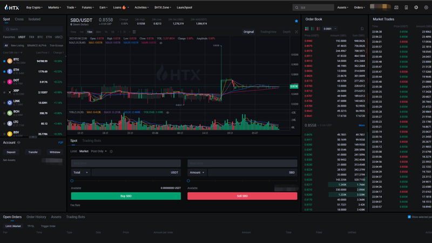Screen dimensions: 432x243
Task: Click the LINK coin icon
Action: pos(10,103)
